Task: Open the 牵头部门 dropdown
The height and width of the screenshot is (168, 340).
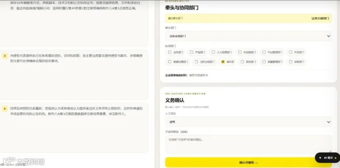Action: [x=248, y=36]
